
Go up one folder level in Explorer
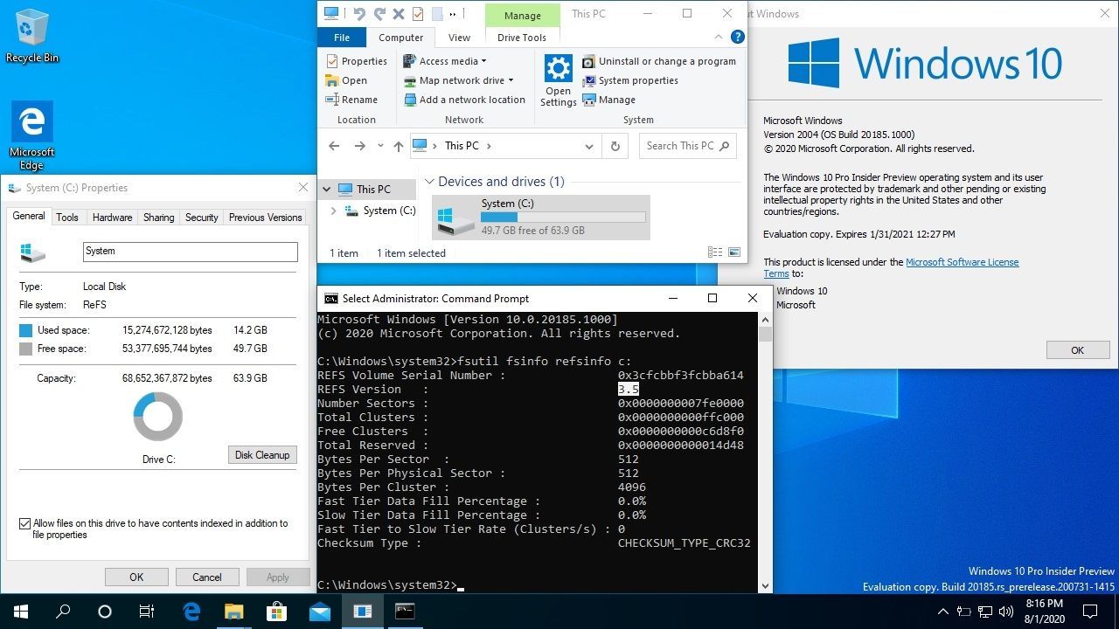pyautogui.click(x=399, y=146)
